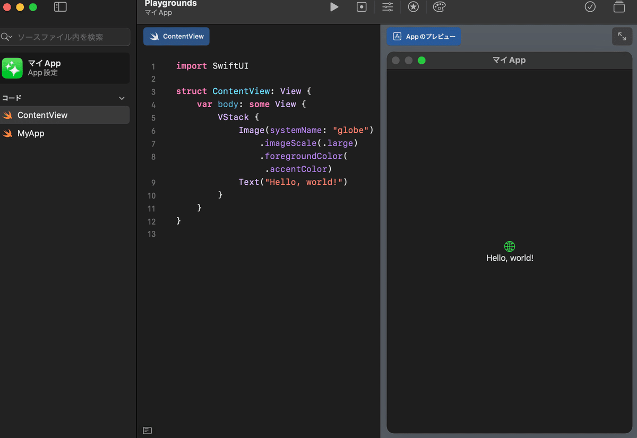Viewport: 637px width, 438px height.
Task: Select MyApp file in the sidebar
Action: point(65,133)
